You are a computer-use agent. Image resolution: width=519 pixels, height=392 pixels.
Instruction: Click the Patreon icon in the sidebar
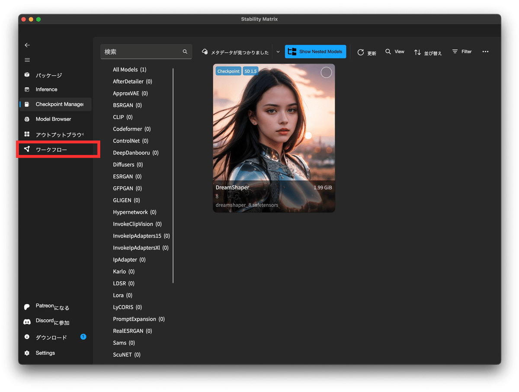click(27, 307)
